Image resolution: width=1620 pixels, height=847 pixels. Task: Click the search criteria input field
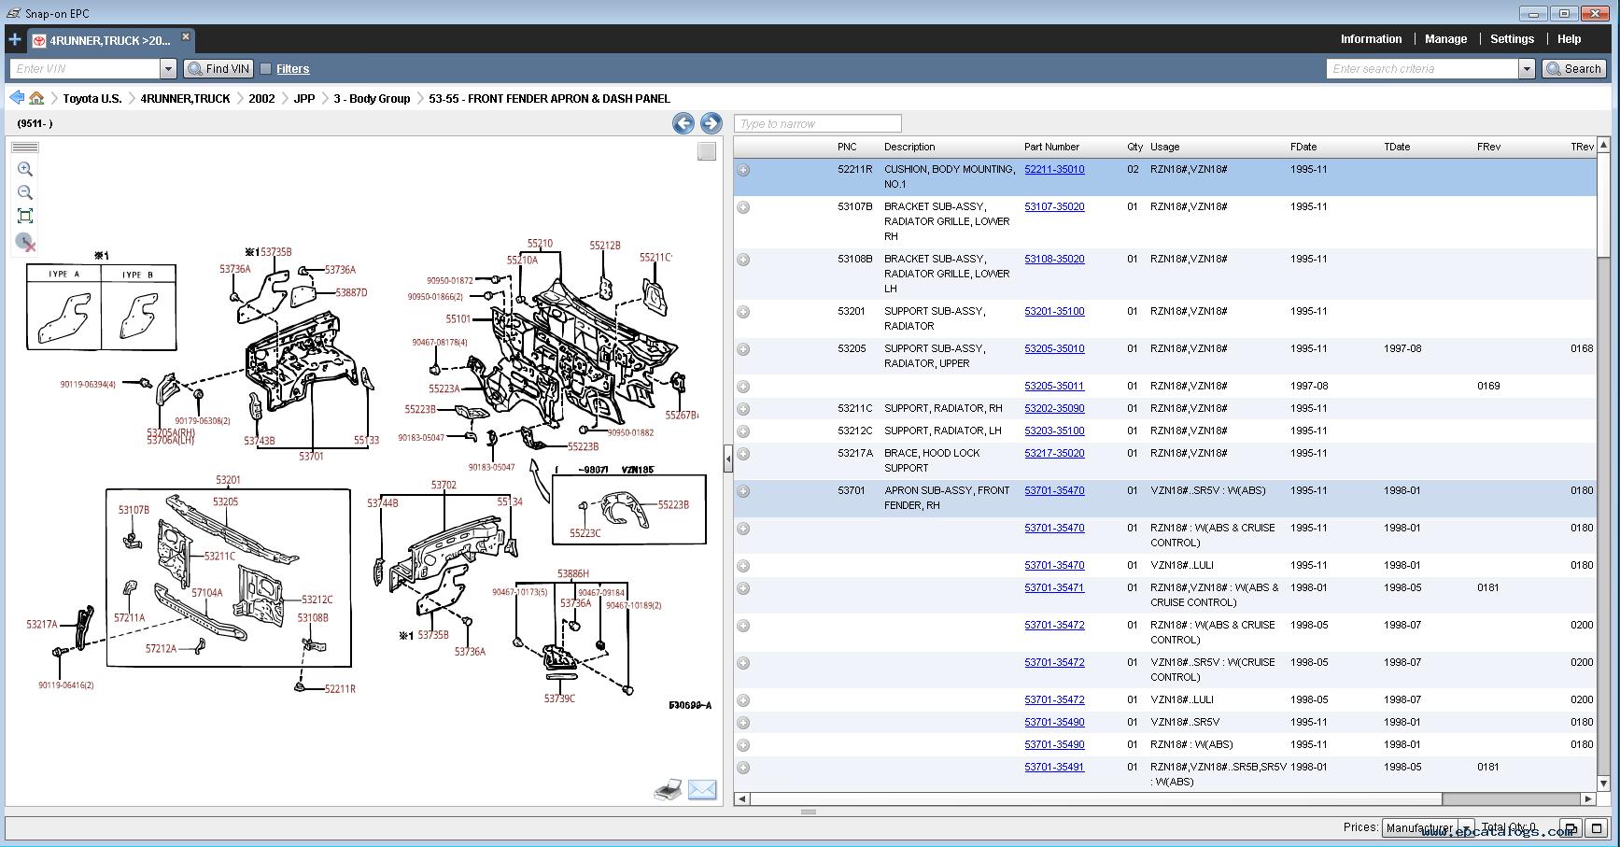coord(1422,68)
